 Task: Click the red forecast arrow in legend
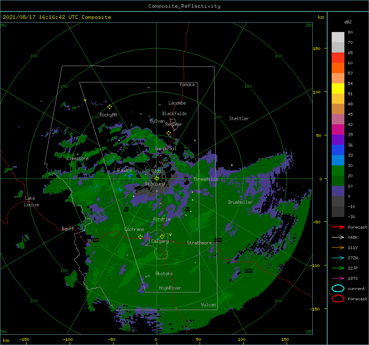point(338,227)
